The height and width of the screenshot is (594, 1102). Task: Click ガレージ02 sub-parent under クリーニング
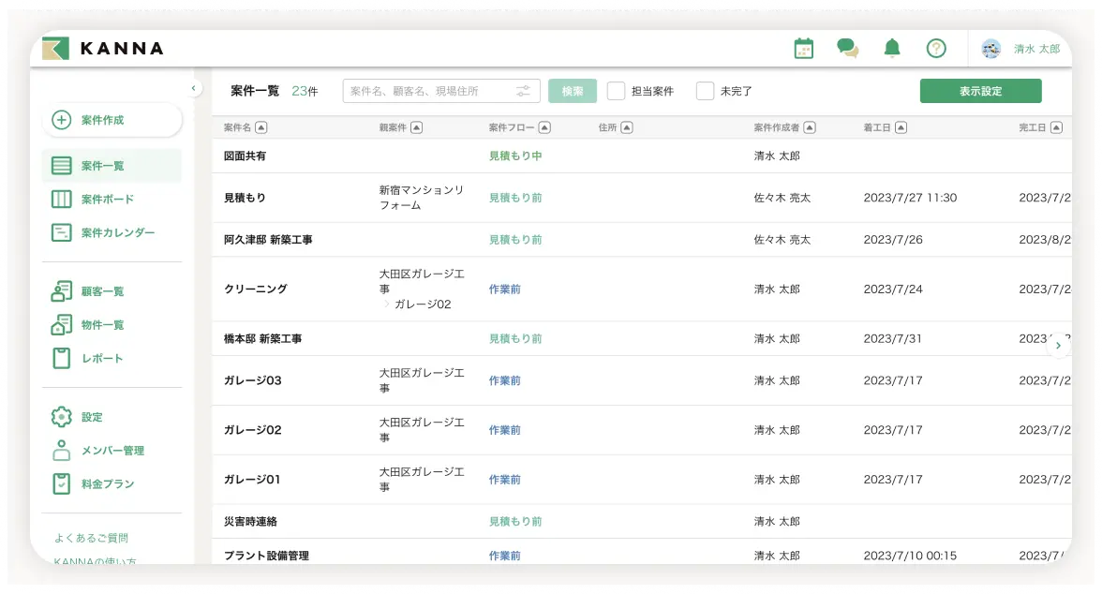point(423,304)
